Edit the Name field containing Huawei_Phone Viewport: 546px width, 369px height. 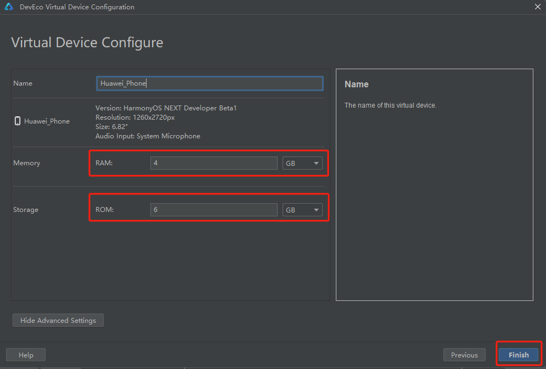210,83
